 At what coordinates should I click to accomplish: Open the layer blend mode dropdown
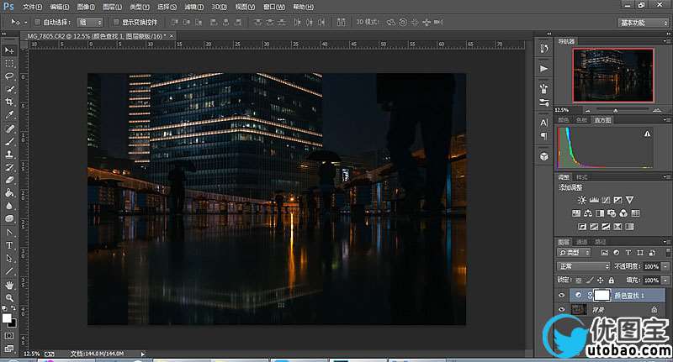click(x=583, y=266)
